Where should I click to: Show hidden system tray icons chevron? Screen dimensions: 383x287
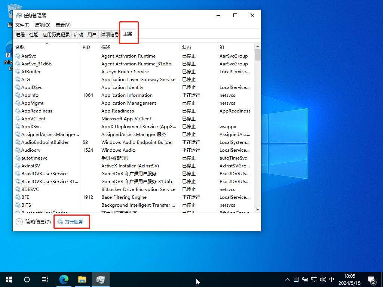pyautogui.click(x=287, y=280)
